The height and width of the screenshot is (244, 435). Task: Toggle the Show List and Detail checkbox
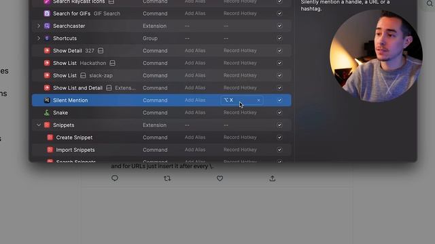279,87
